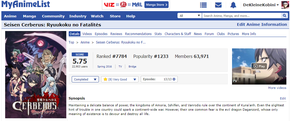This screenshot has height=121, width=291.
Task: Open the Industry menu
Action: tap(78, 16)
